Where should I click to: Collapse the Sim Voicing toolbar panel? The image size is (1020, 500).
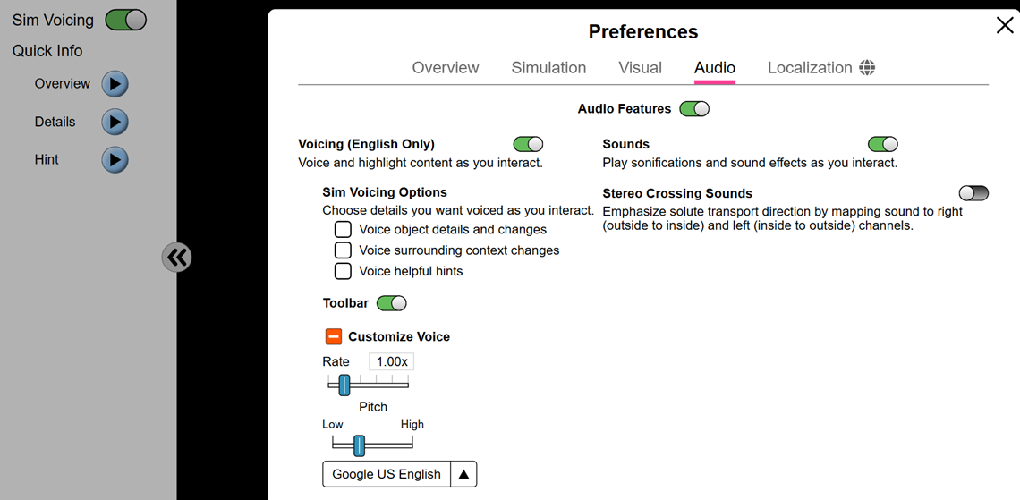pos(177,258)
